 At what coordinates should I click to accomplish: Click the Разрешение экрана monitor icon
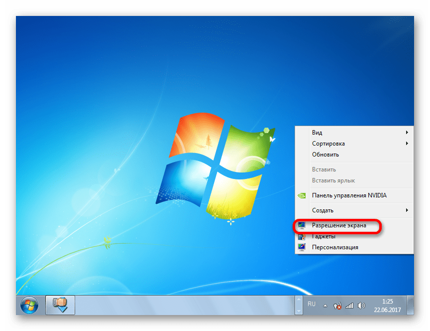[x=302, y=226]
